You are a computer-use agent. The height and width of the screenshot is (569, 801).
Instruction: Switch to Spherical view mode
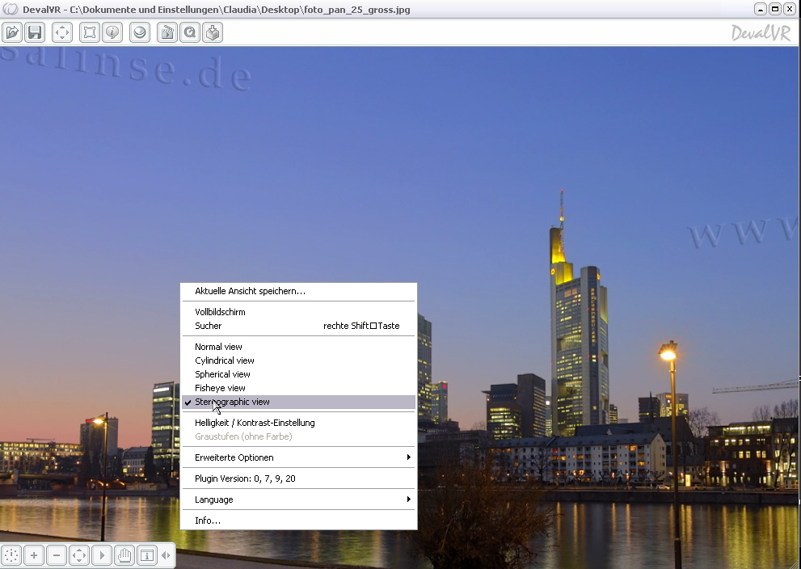[x=222, y=374]
